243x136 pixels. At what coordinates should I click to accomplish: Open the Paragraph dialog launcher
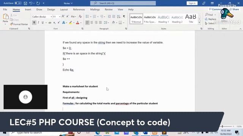click(126, 29)
